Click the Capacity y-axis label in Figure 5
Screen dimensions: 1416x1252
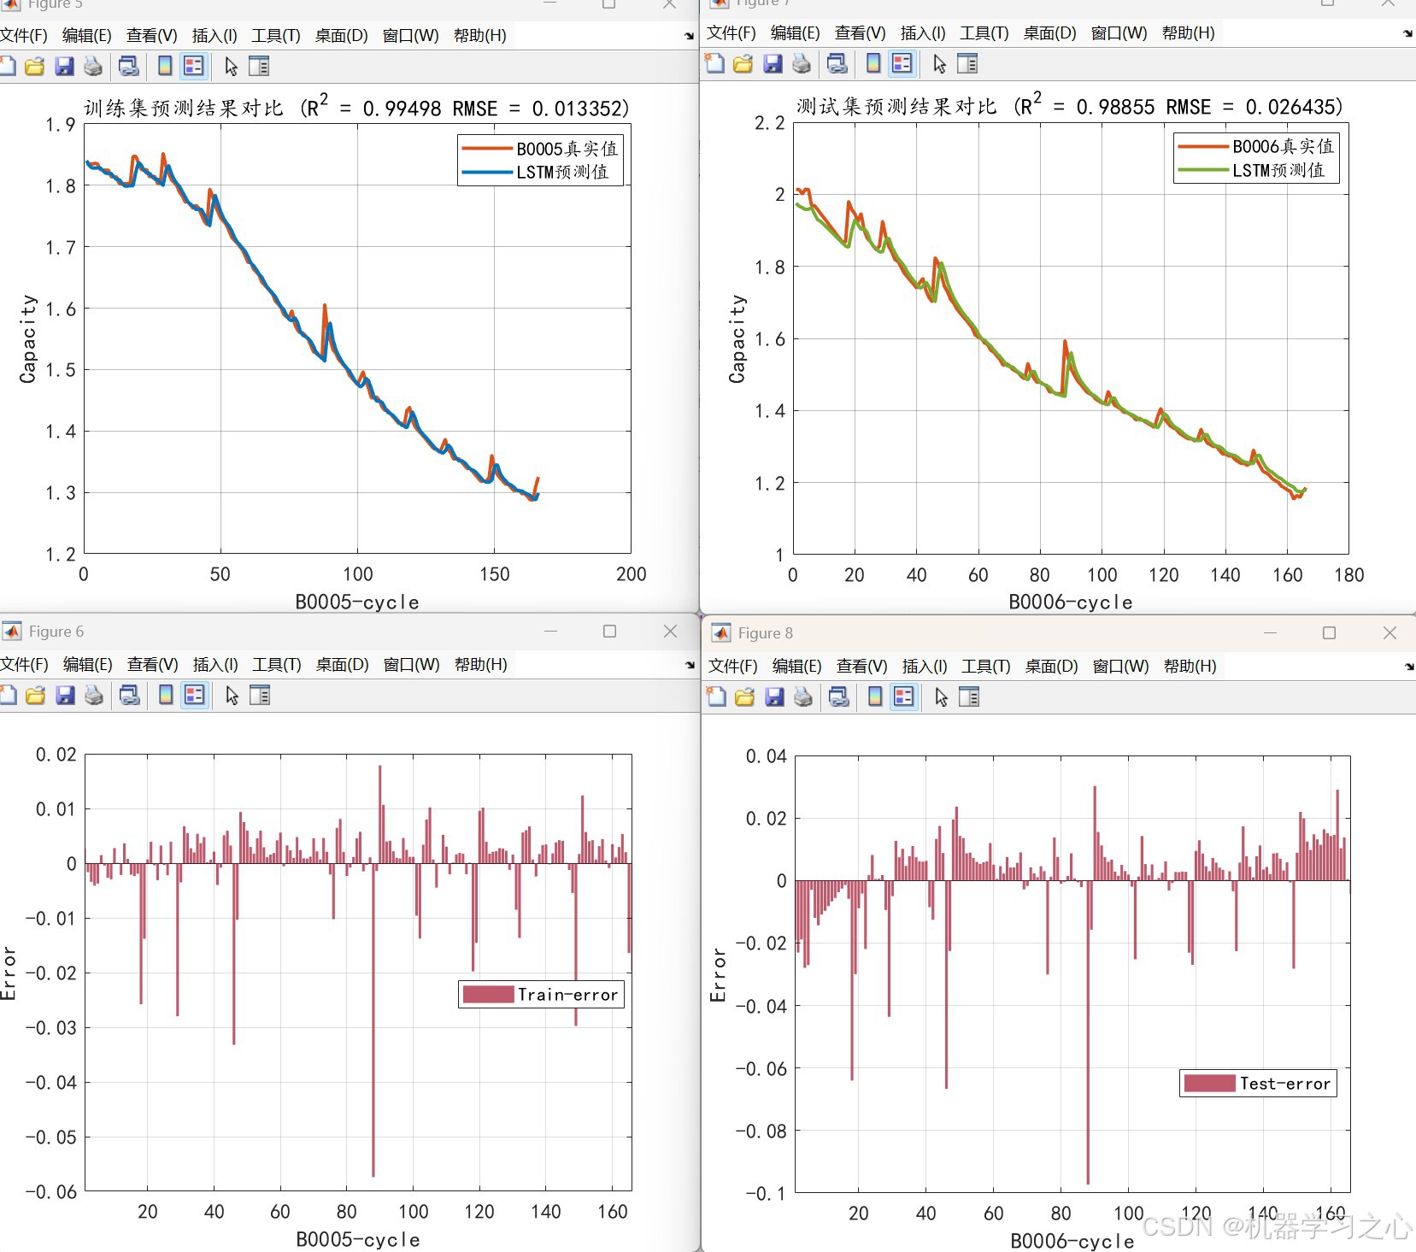pyautogui.click(x=28, y=338)
